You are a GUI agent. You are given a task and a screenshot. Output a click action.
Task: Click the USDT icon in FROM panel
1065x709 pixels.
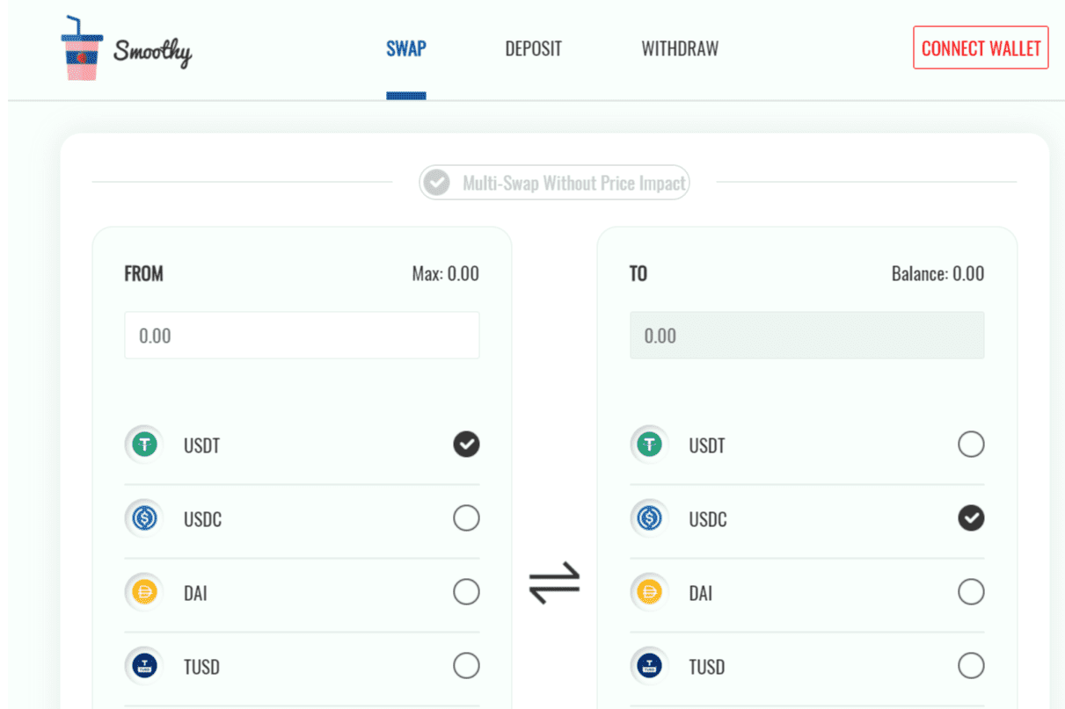point(144,445)
